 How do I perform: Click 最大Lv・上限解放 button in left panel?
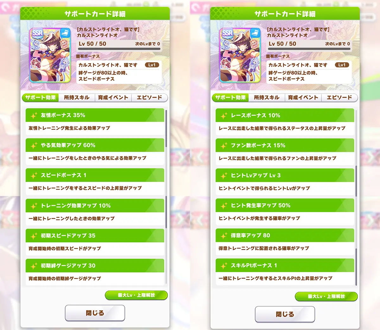tap(136, 295)
